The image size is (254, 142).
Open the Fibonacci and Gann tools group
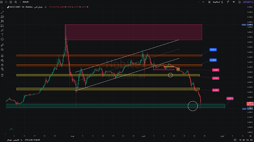pos(2,17)
